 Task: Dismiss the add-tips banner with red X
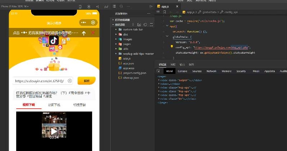coord(93,33)
